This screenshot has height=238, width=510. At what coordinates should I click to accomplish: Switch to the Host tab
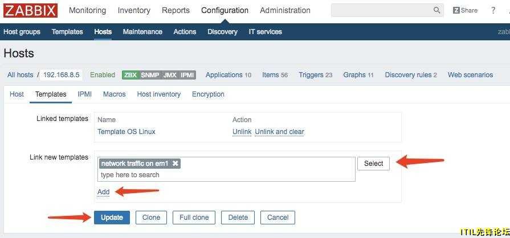(17, 94)
